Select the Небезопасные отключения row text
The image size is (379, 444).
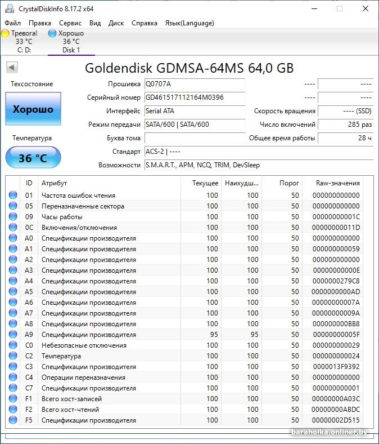(84, 345)
